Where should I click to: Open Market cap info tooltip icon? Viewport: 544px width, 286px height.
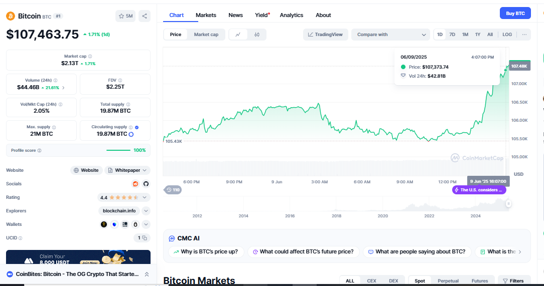(x=90, y=56)
